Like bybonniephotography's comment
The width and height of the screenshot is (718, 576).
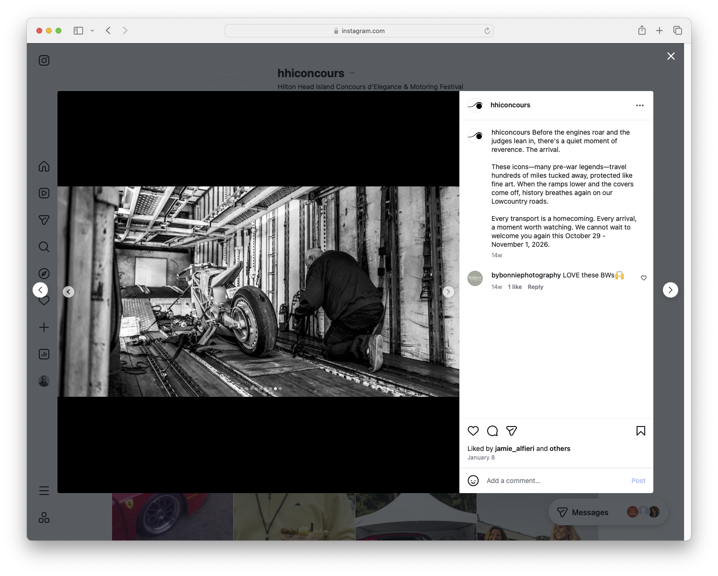644,277
